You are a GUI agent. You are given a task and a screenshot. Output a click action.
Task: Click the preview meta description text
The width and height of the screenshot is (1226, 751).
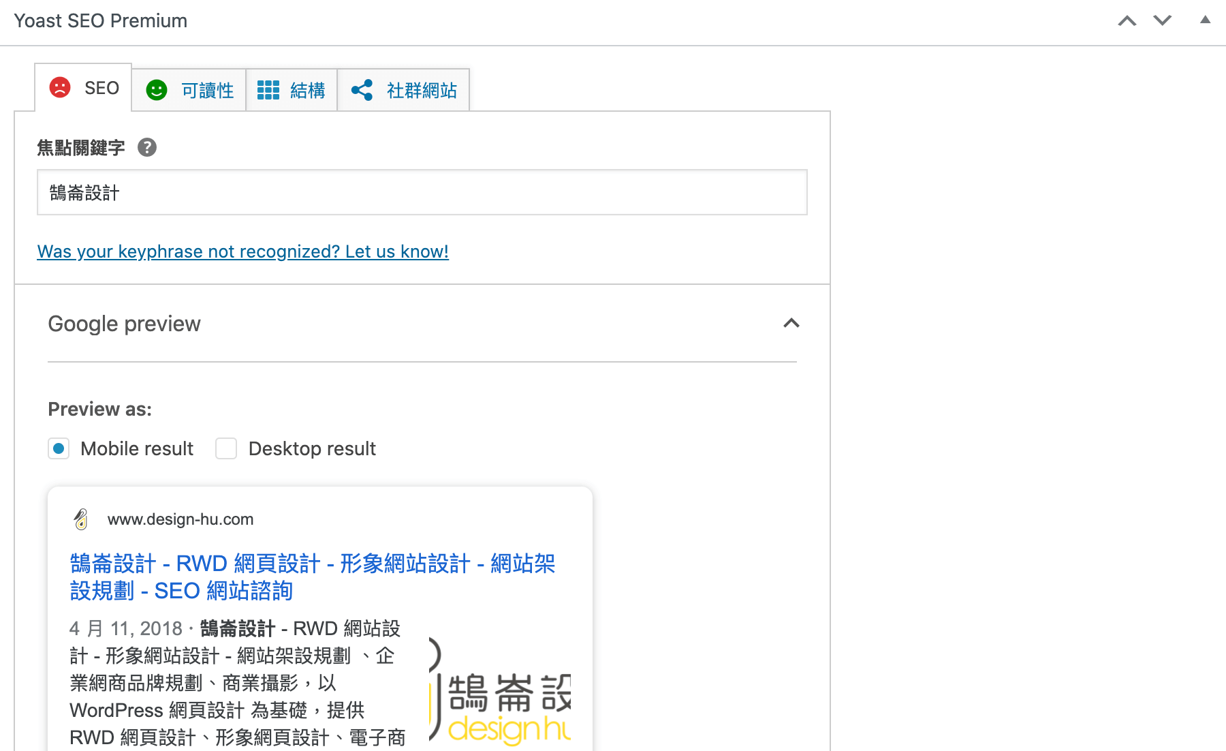(x=238, y=683)
